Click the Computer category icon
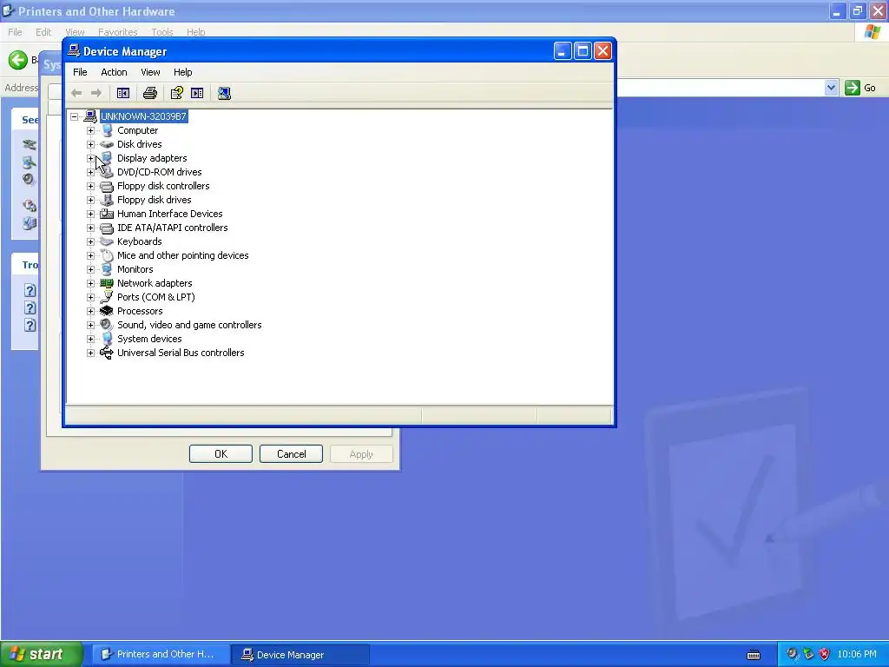The height and width of the screenshot is (667, 889). (x=107, y=130)
